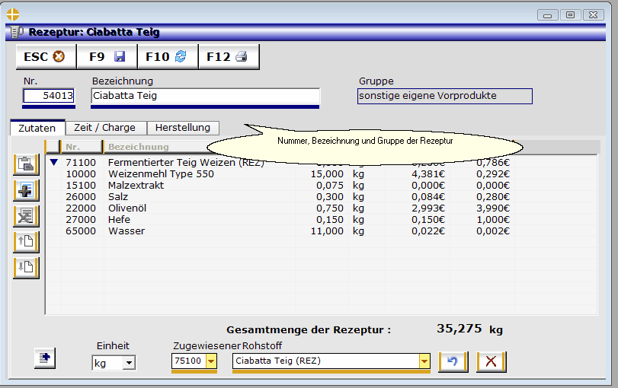Maximize the Rezeptur window
The width and height of the screenshot is (618, 388).
point(570,15)
